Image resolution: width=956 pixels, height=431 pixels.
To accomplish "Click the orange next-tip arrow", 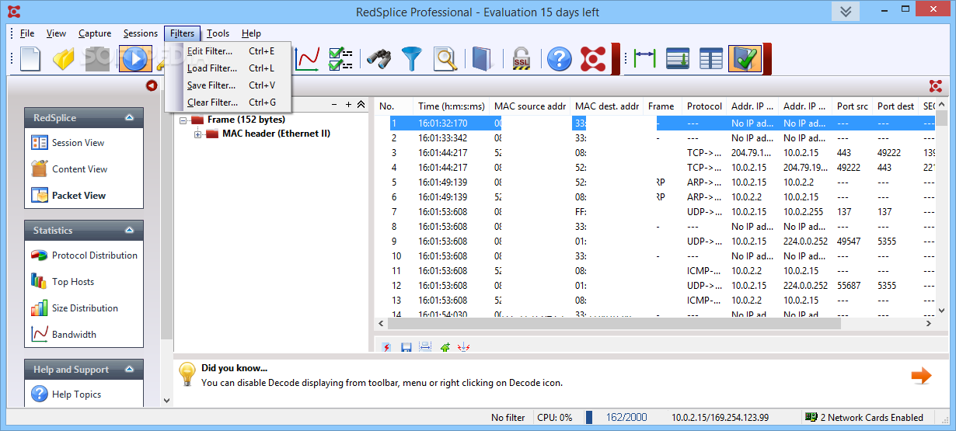I will pyautogui.click(x=921, y=376).
